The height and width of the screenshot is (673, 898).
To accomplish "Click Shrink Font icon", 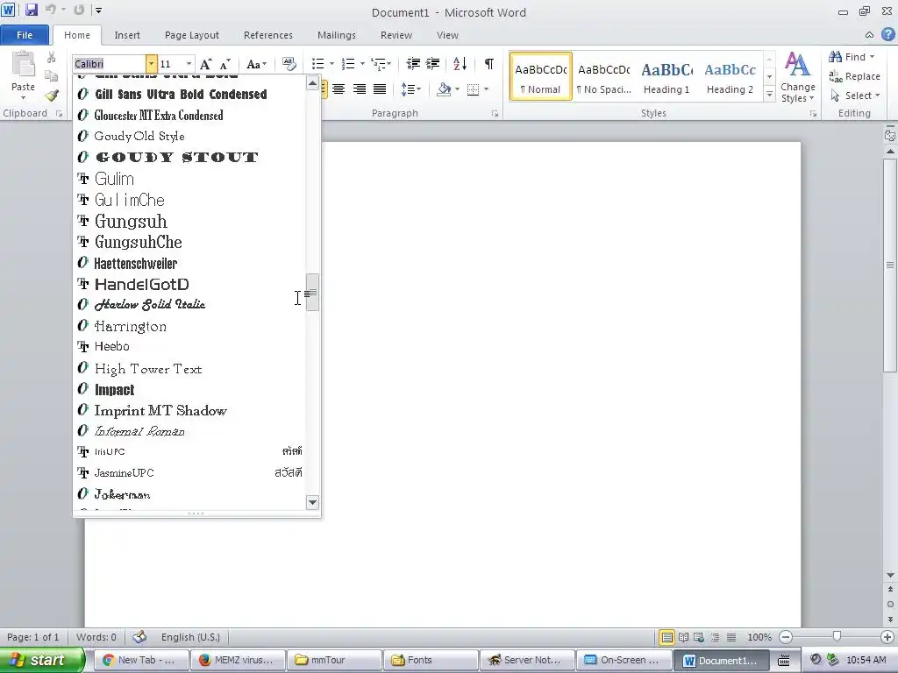I will coord(225,64).
